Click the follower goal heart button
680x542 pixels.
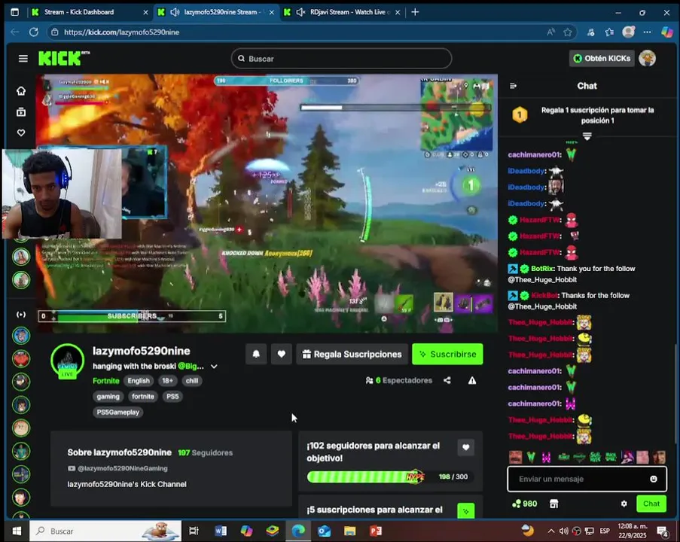tap(466, 447)
